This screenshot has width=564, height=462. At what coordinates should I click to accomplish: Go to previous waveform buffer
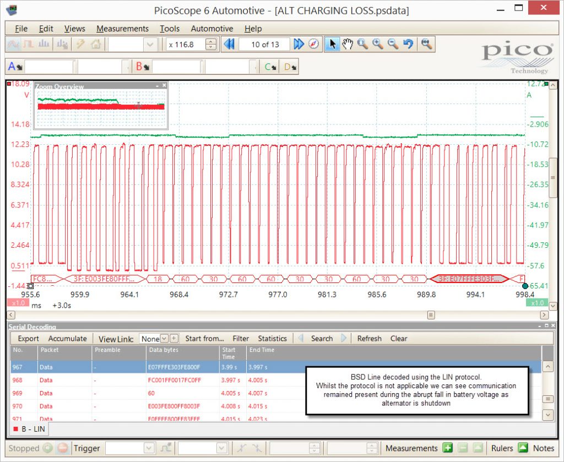(229, 44)
